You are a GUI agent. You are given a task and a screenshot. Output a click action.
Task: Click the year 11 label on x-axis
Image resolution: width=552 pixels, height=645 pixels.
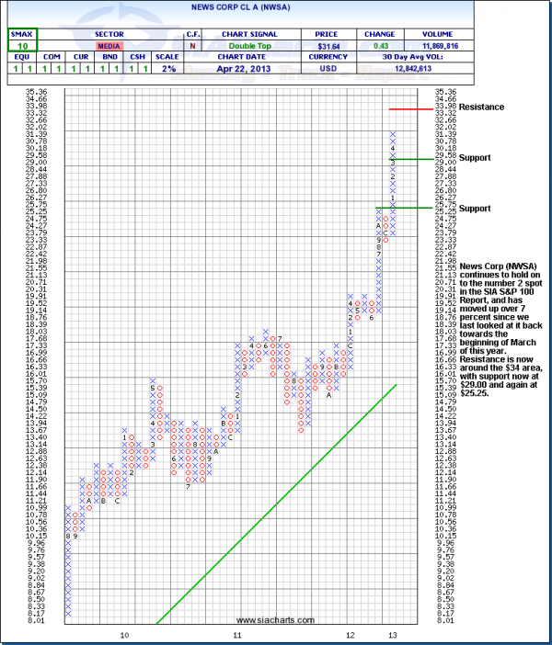click(x=237, y=635)
